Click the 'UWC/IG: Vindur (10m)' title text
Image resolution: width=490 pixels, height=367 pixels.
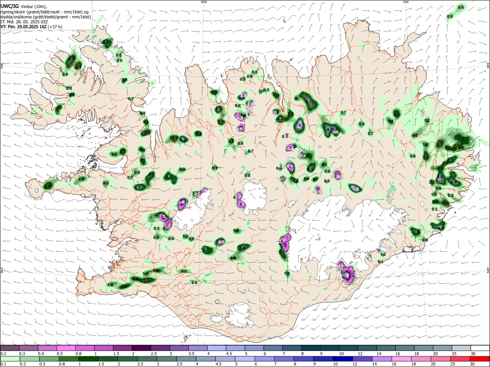point(23,6)
